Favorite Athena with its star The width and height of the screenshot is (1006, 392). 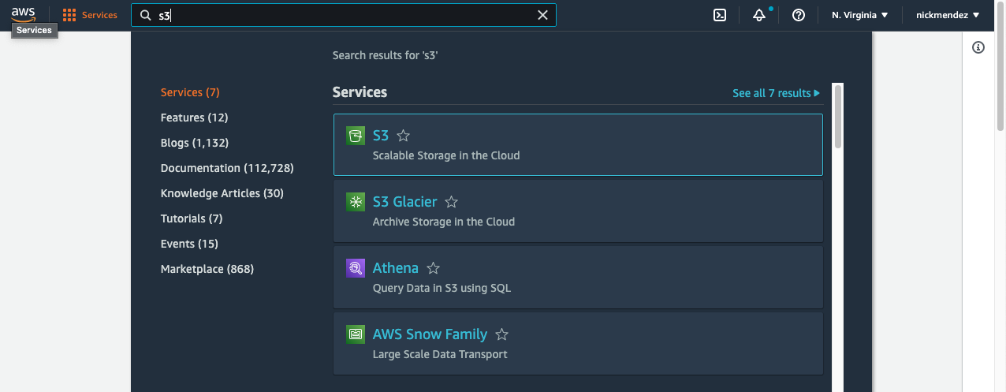pos(433,268)
